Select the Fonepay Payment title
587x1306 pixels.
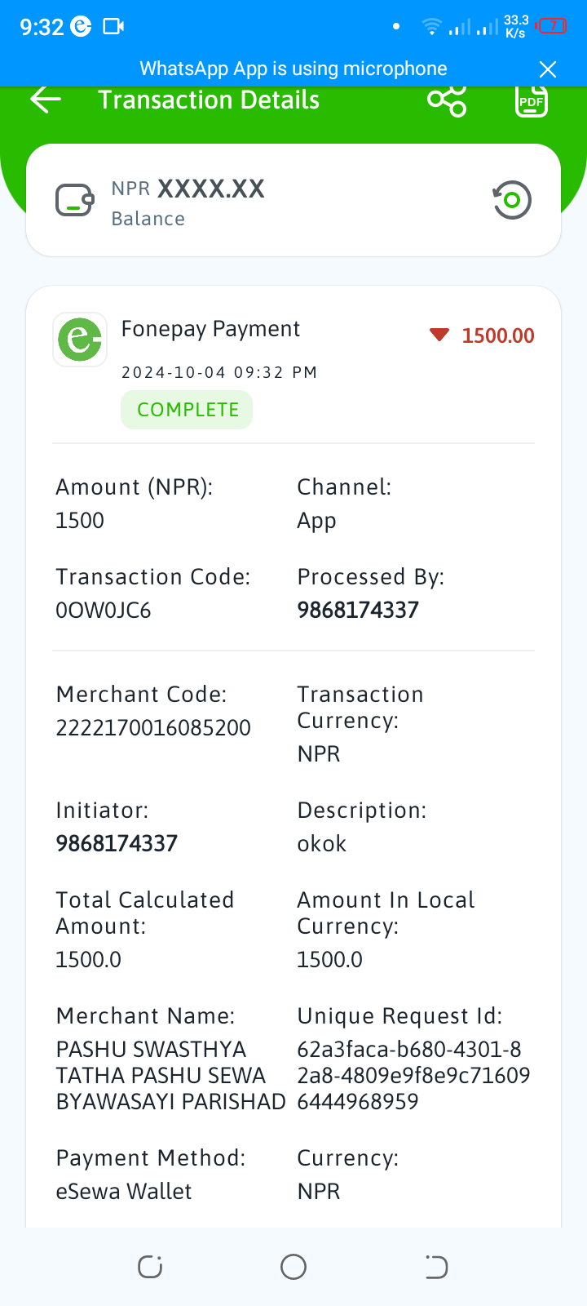[x=210, y=329]
